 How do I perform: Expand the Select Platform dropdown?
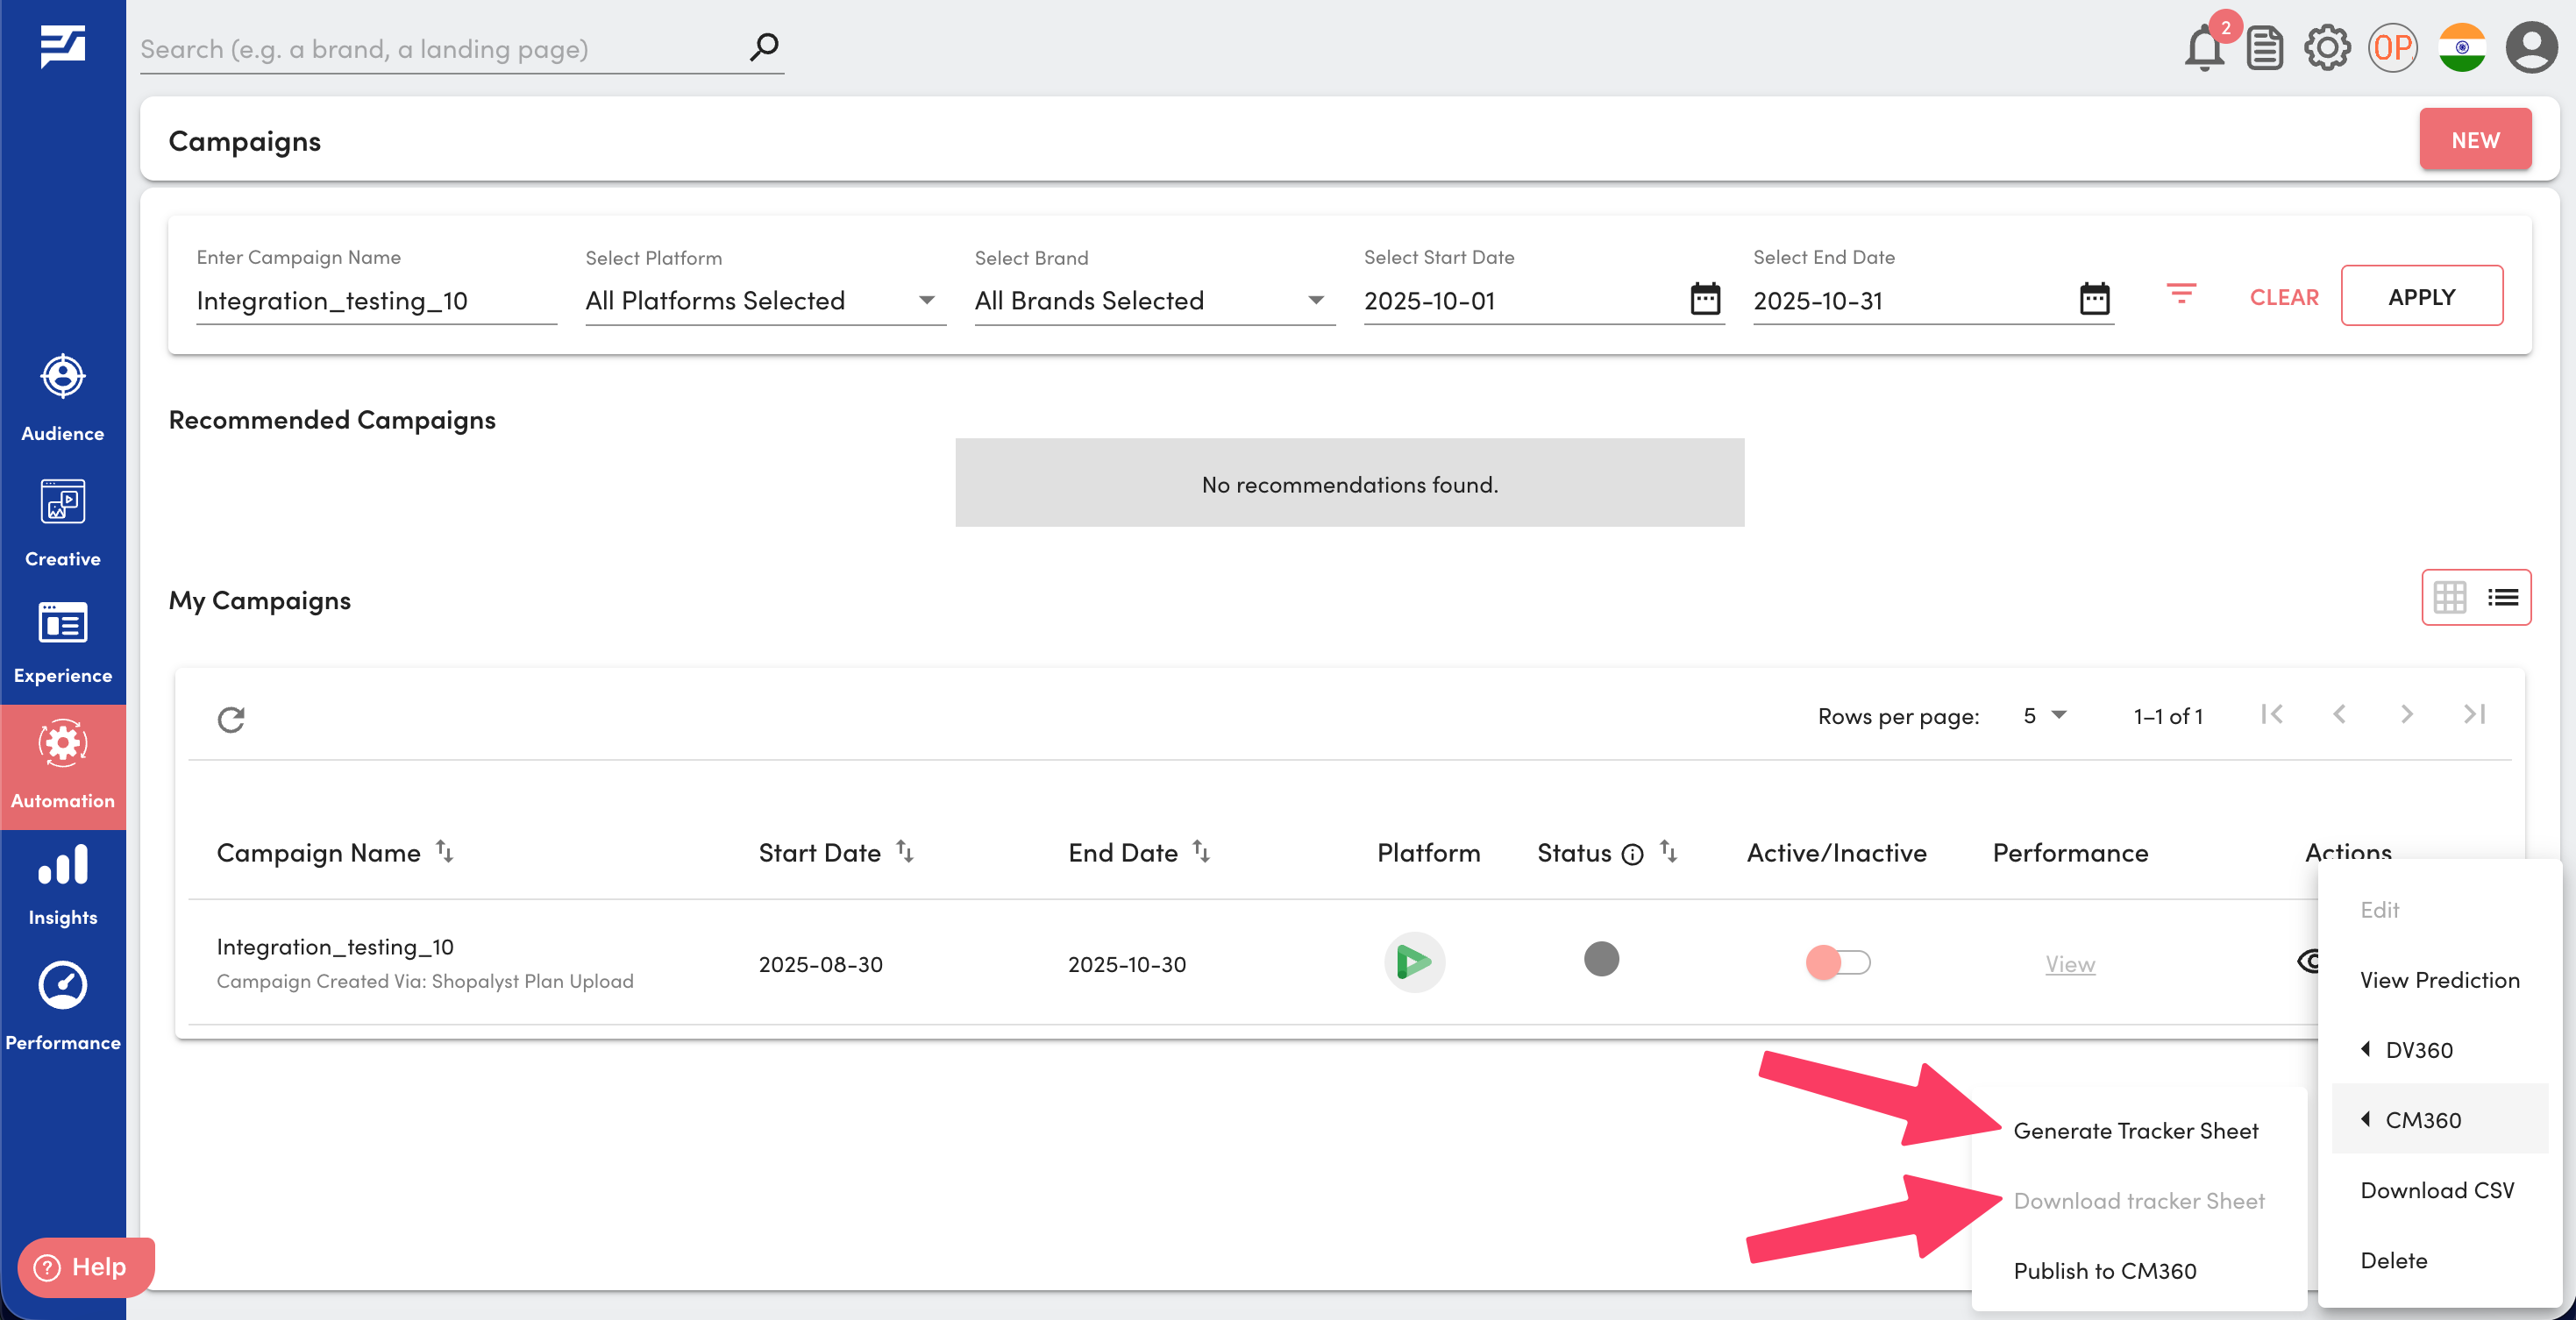(764, 300)
